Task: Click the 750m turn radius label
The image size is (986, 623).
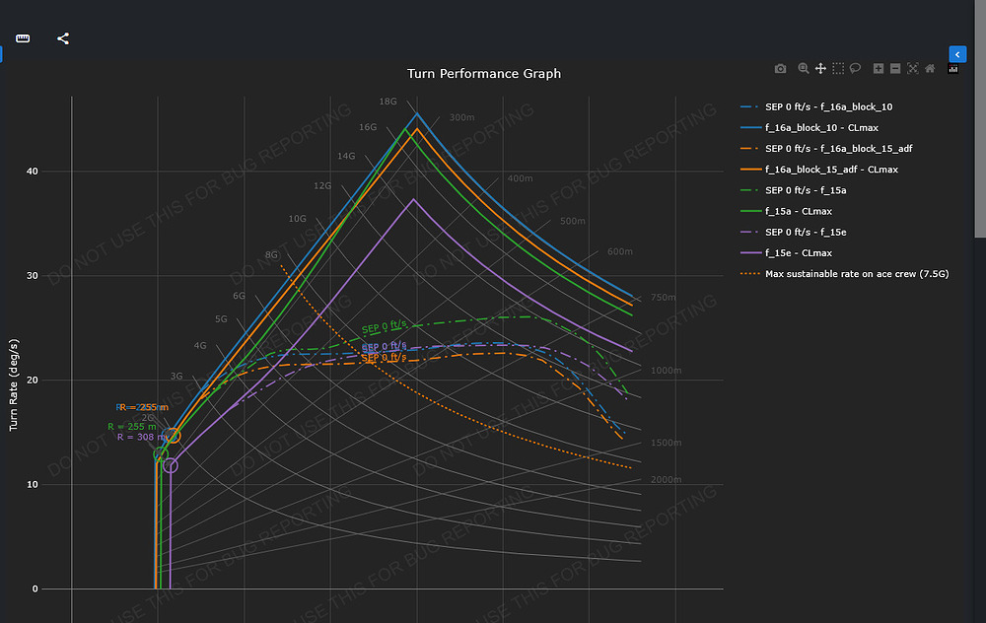Action: (x=664, y=298)
